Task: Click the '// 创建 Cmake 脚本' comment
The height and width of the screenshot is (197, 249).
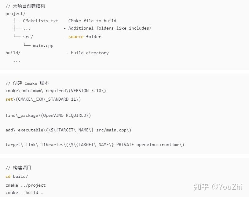Action: [x=27, y=83]
